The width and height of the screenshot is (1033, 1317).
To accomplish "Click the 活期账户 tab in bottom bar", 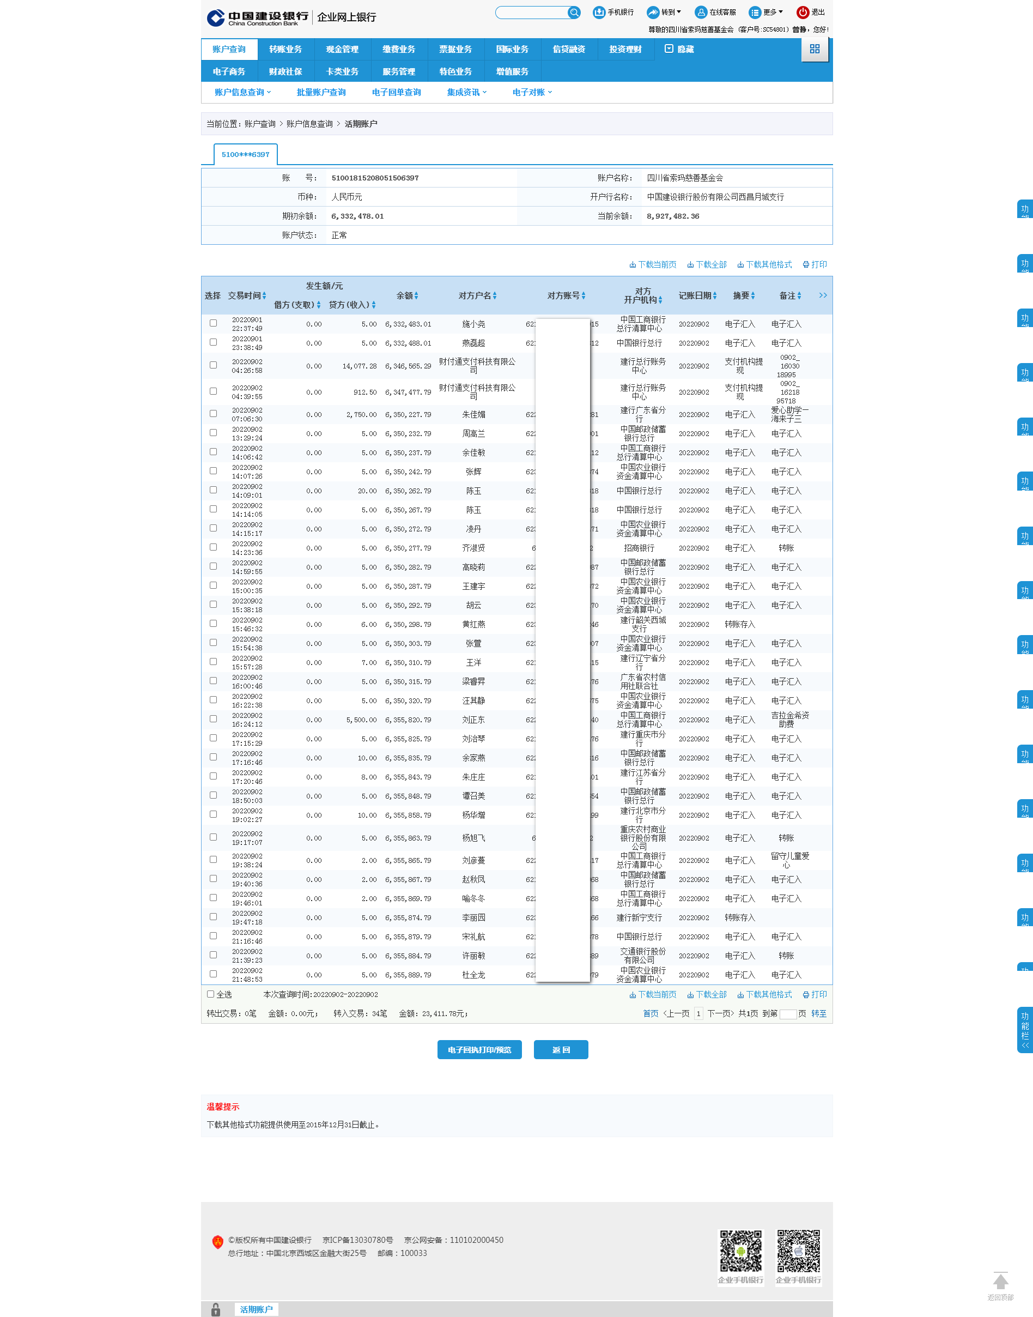I will click(257, 1310).
